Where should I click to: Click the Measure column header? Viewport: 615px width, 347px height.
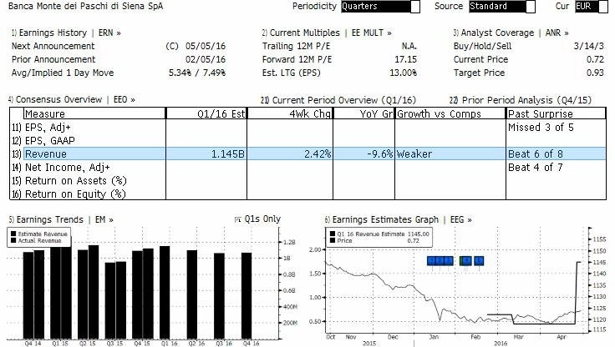(94, 113)
